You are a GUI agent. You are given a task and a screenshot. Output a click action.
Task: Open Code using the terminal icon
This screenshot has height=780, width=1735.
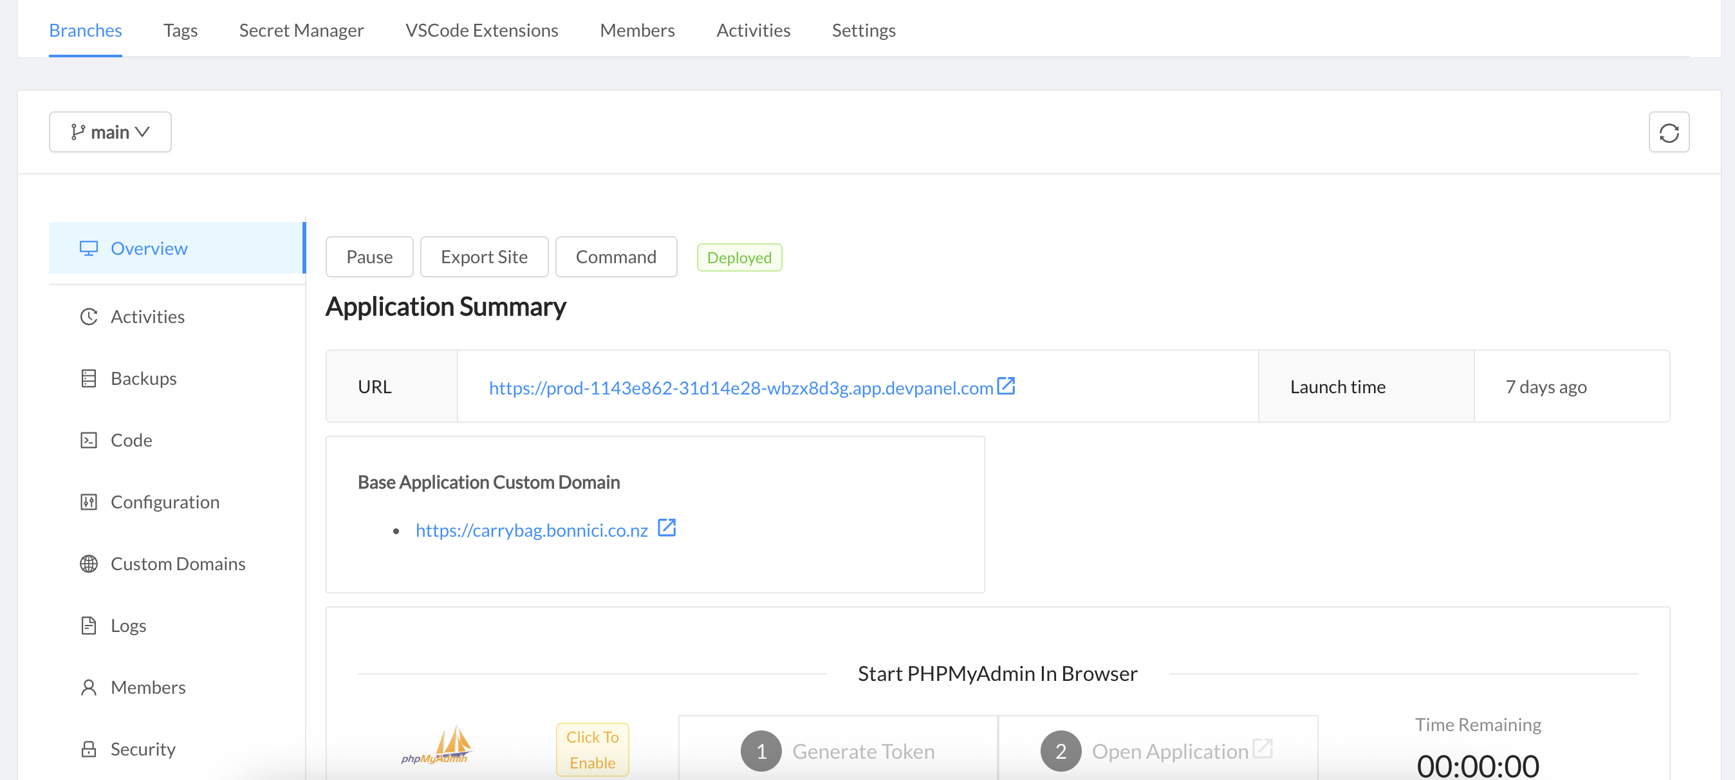89,440
